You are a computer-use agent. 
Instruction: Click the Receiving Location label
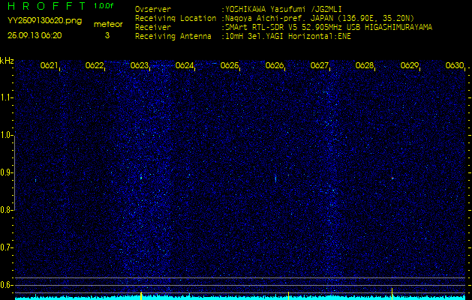[x=176, y=18]
